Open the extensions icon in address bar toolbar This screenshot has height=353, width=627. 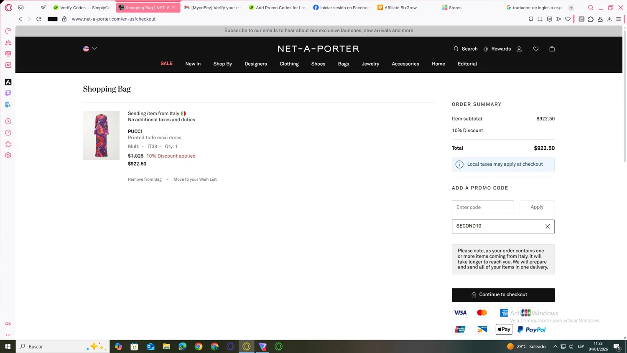pyautogui.click(x=591, y=19)
